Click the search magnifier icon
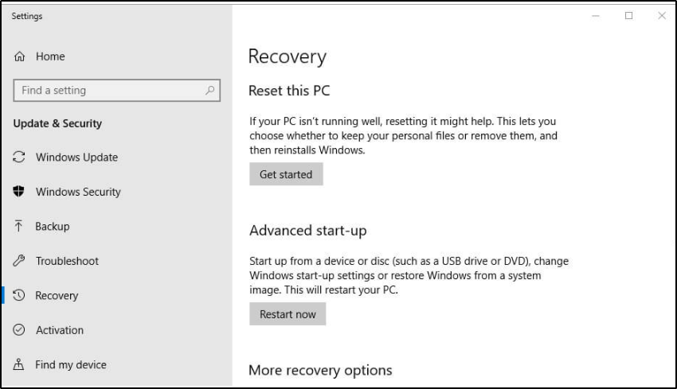 coord(210,91)
